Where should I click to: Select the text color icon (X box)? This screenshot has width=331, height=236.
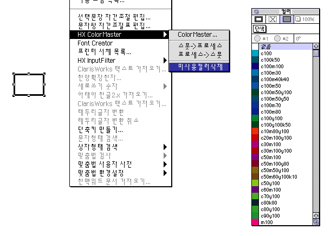point(272,19)
